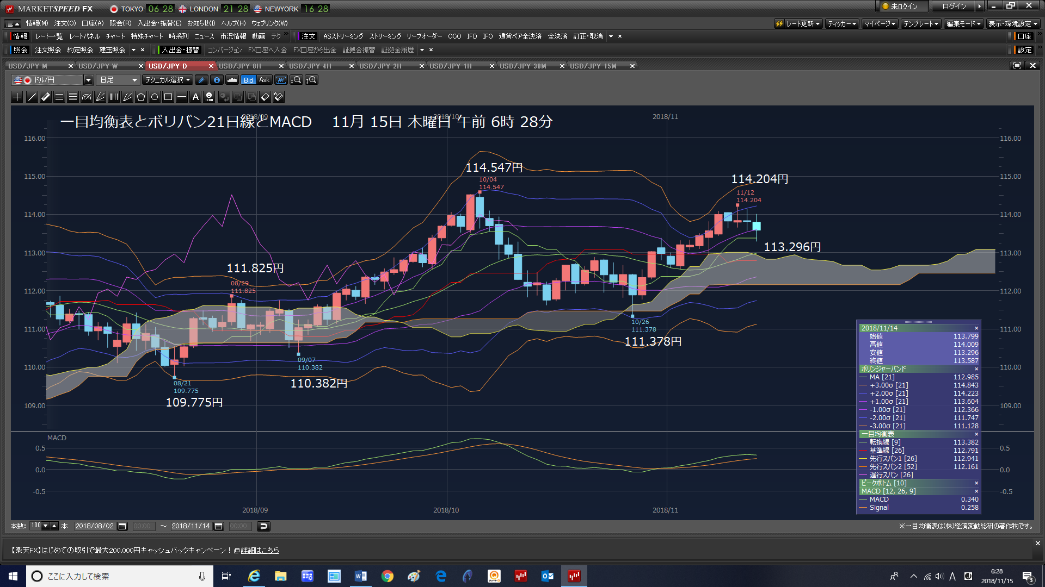Image resolution: width=1045 pixels, height=587 pixels.
Task: Select the horizontal line tool
Action: 182,97
